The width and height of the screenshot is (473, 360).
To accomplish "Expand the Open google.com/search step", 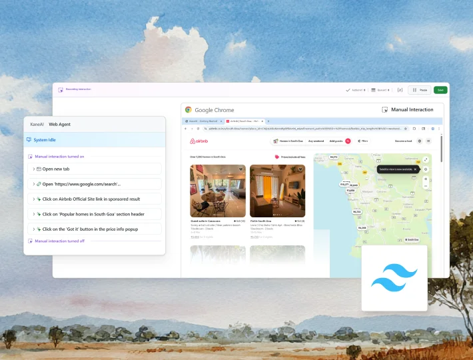I will (34, 184).
